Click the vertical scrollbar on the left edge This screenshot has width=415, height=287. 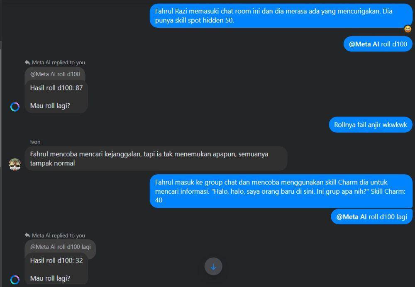point(1,164)
